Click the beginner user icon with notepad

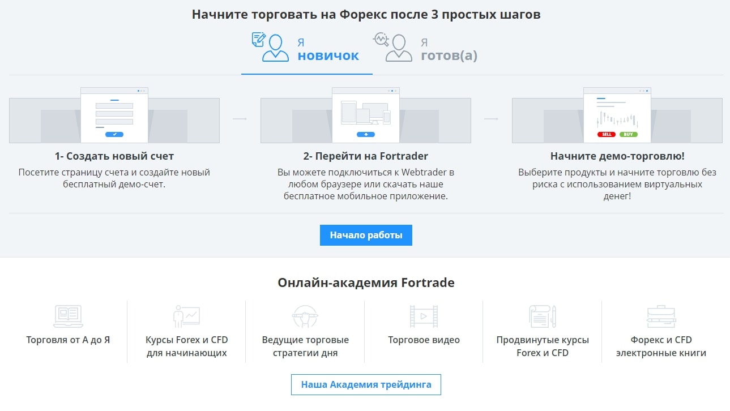(x=270, y=48)
